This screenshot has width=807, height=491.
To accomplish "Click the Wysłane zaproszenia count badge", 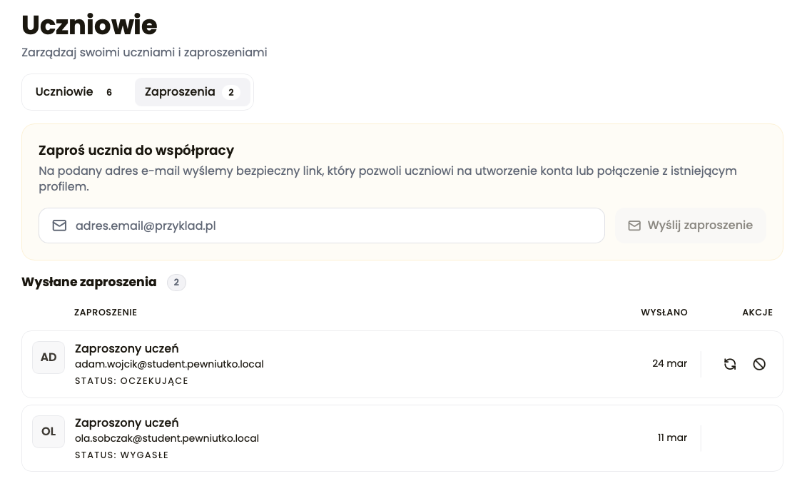I will click(x=176, y=282).
